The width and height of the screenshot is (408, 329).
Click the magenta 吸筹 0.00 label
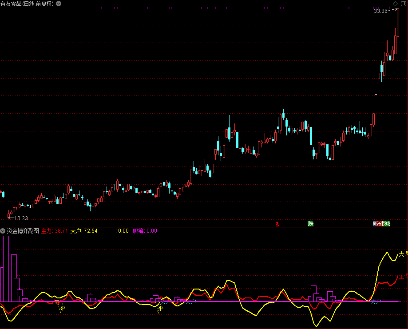click(145, 231)
